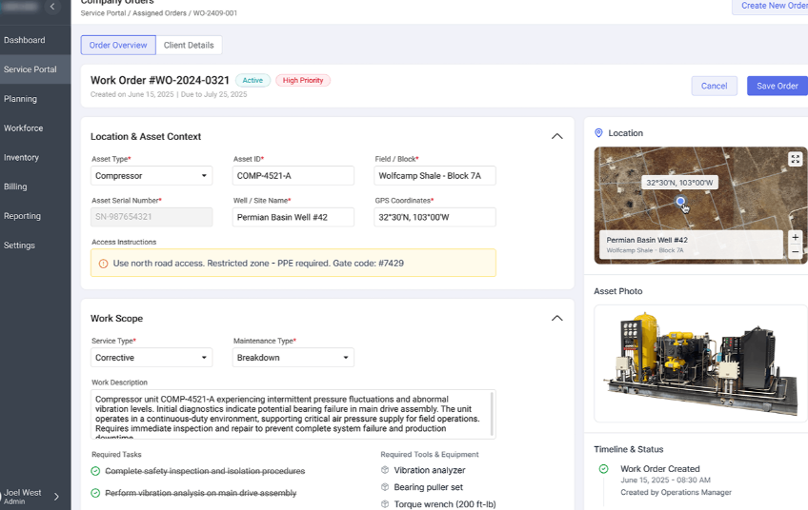Collapse the sidebar with the back chevron
The height and width of the screenshot is (510, 808).
[52, 7]
